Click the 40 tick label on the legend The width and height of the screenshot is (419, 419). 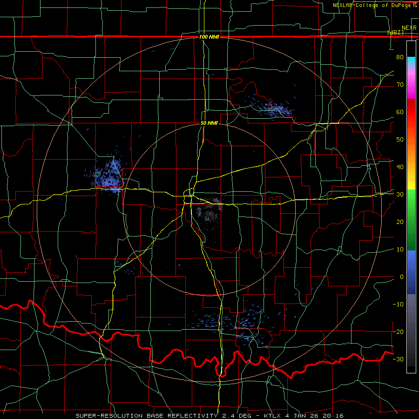400,167
